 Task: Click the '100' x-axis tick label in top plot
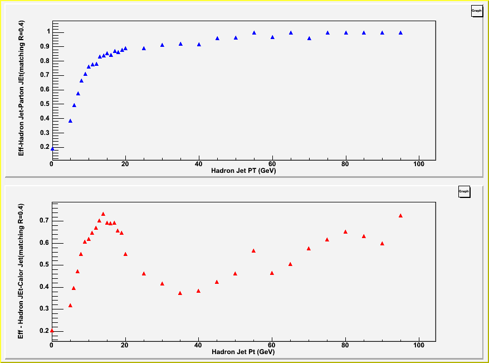coord(419,164)
